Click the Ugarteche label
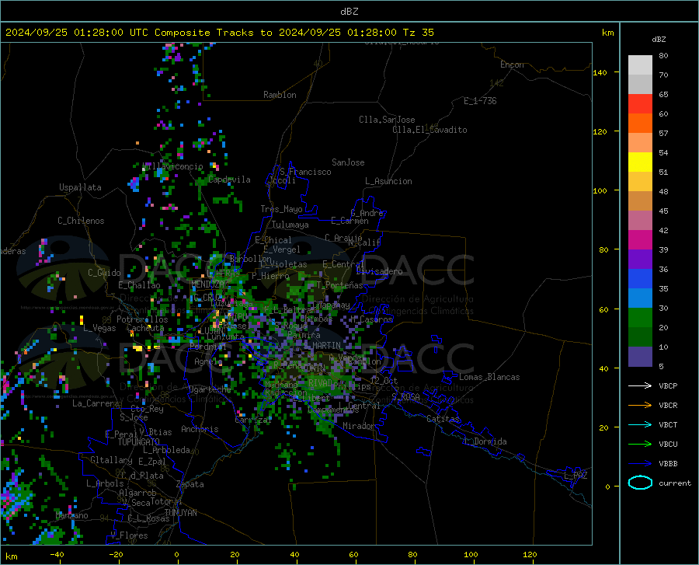 (x=210, y=389)
